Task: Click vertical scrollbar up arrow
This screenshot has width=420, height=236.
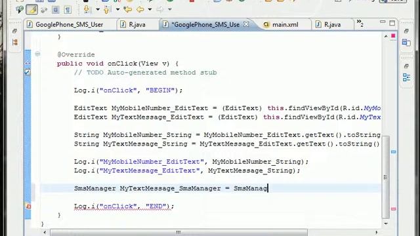Action: tap(386, 36)
